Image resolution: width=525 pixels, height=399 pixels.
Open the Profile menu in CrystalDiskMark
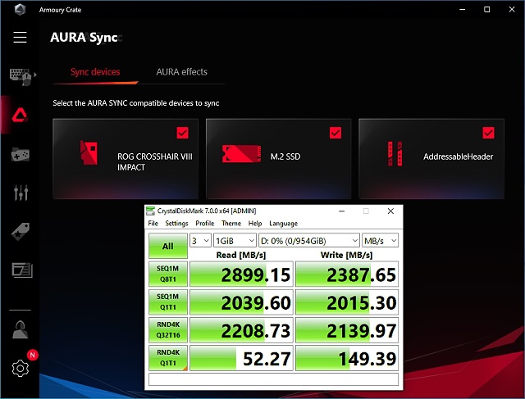point(205,223)
